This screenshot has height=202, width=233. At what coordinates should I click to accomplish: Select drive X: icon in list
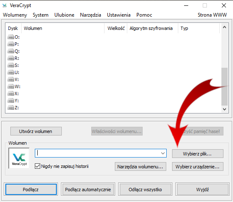11,94
